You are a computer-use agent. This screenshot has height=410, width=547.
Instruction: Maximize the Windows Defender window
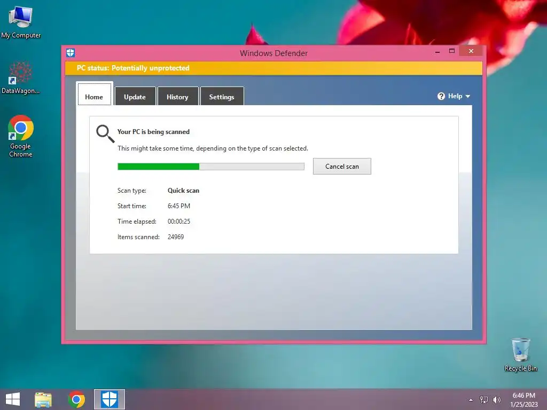[452, 51]
